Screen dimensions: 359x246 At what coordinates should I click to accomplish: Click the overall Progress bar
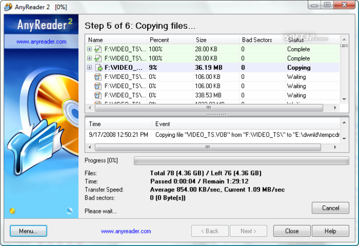pos(241,161)
